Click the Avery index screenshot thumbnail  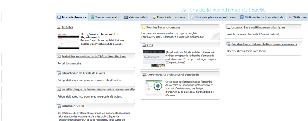154,88
